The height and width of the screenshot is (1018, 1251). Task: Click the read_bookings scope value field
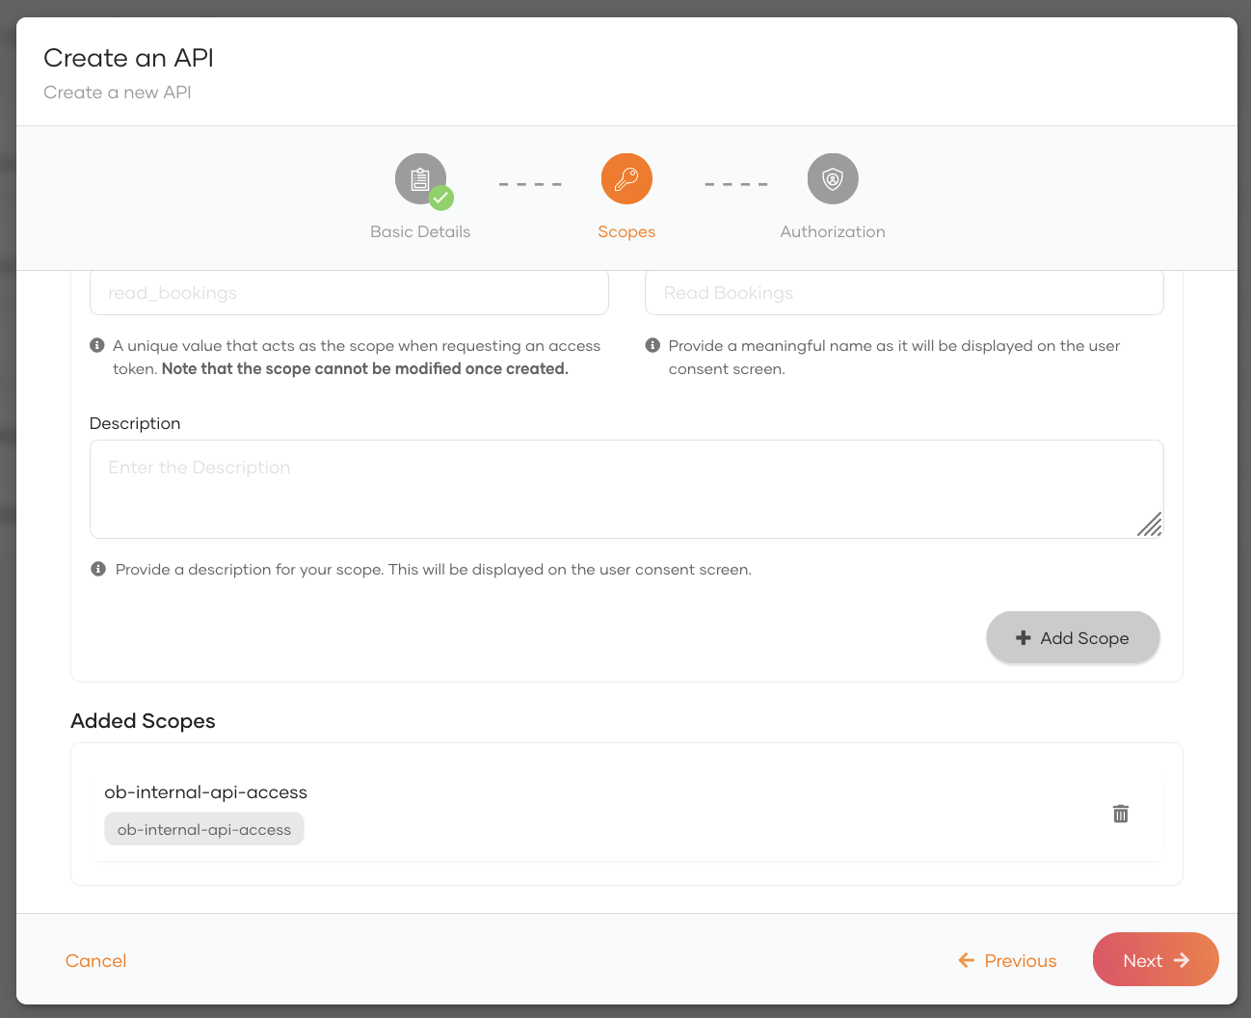coord(349,292)
